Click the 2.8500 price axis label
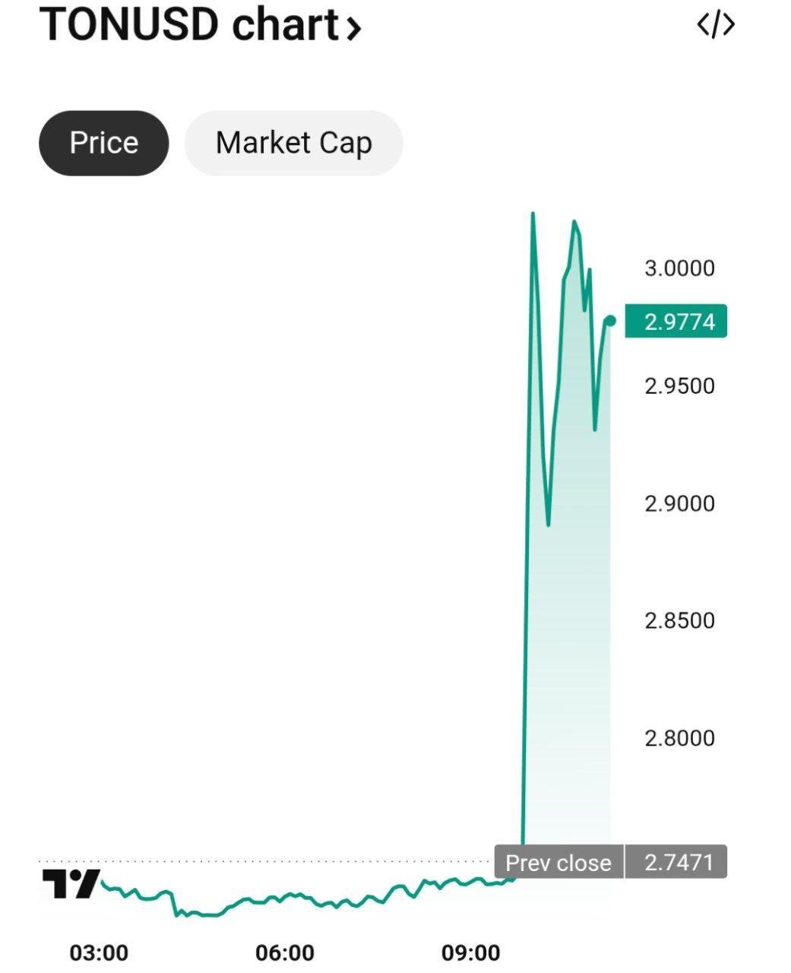This screenshot has height=973, width=791. [680, 620]
